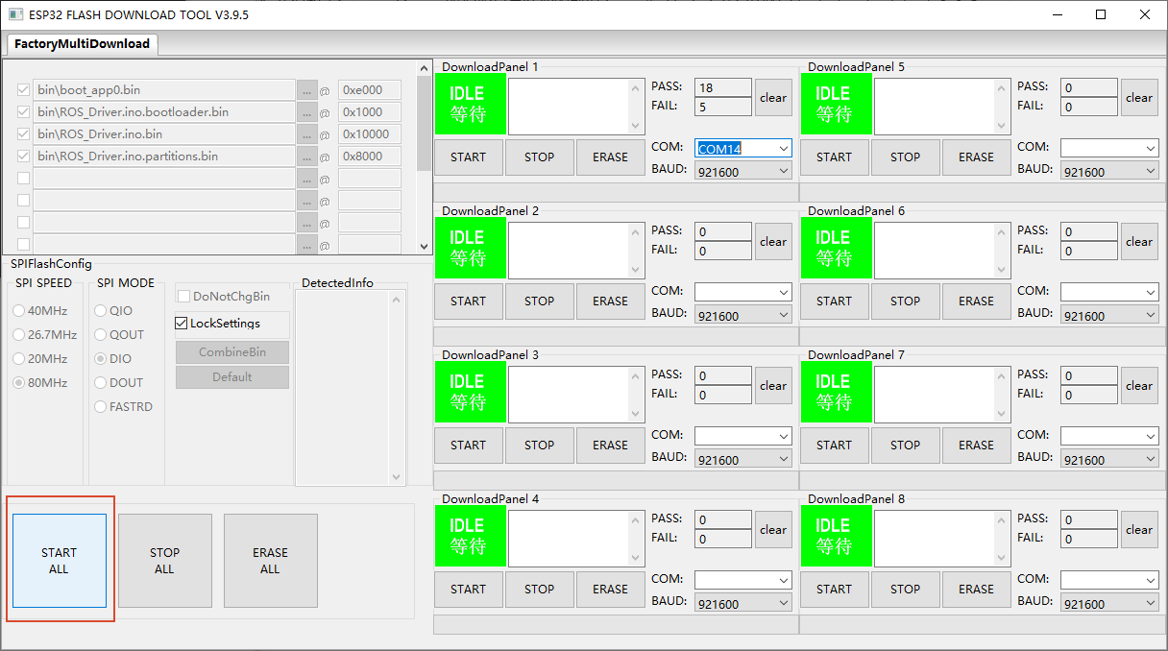This screenshot has width=1168, height=651.
Task: Toggle checkbox for bin\boot_app0.bin
Action: click(24, 90)
